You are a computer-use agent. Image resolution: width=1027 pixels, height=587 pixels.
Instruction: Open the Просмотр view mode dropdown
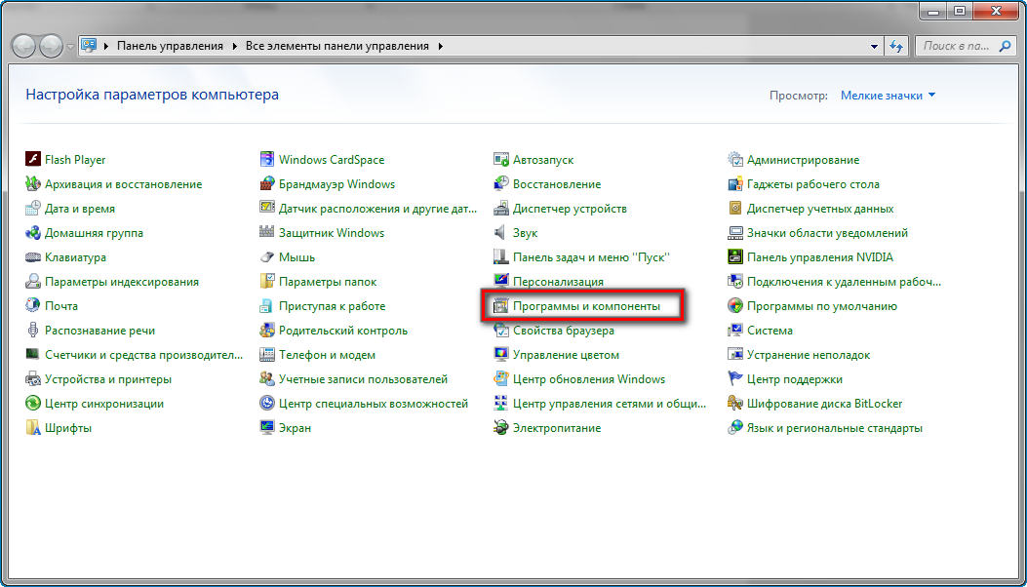(x=889, y=96)
